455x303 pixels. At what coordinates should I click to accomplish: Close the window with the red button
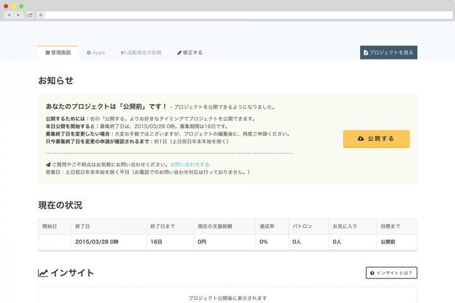(6, 6)
